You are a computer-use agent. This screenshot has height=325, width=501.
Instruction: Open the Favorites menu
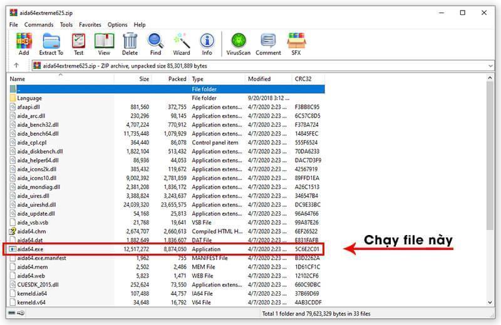click(90, 24)
